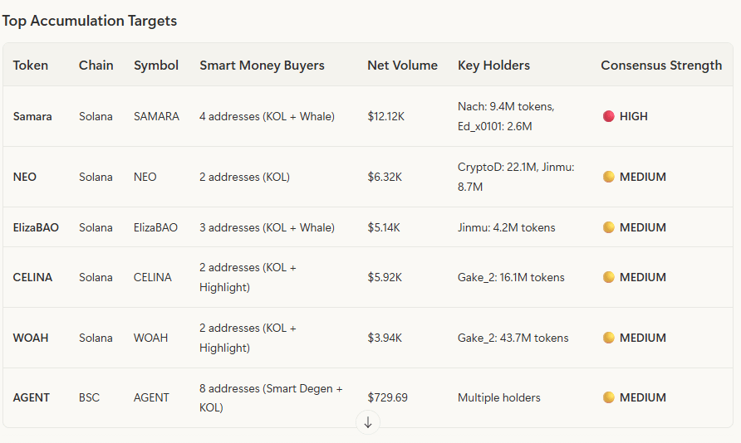Select the Samara token name
This screenshot has height=443, width=741.
tap(32, 117)
